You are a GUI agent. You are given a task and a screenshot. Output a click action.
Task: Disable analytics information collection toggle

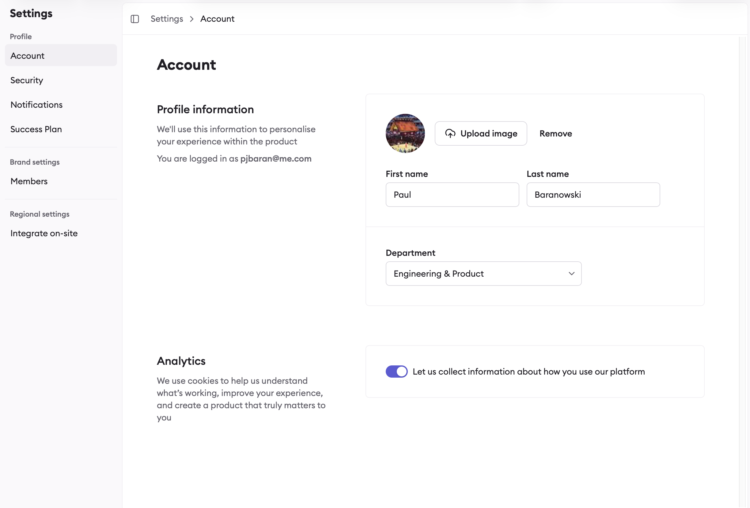396,371
